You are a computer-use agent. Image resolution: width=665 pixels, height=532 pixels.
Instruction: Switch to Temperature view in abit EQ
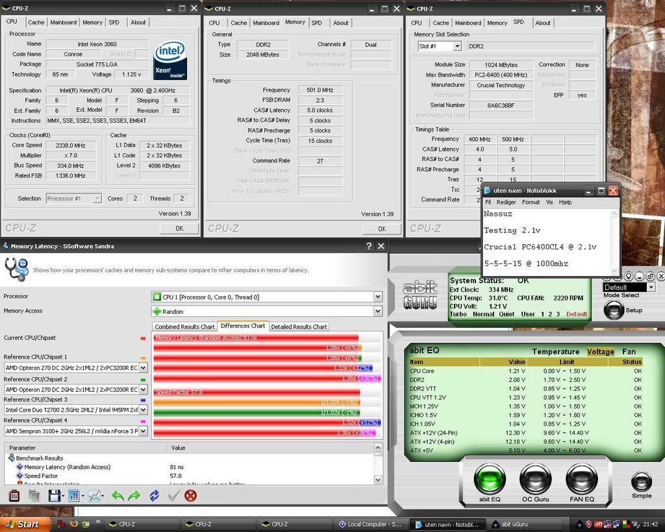(556, 351)
